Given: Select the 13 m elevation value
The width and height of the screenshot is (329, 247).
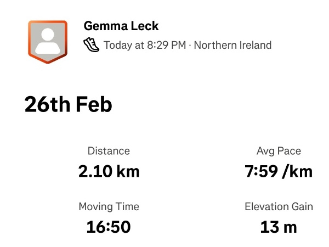Looking at the screenshot, I should tap(279, 227).
